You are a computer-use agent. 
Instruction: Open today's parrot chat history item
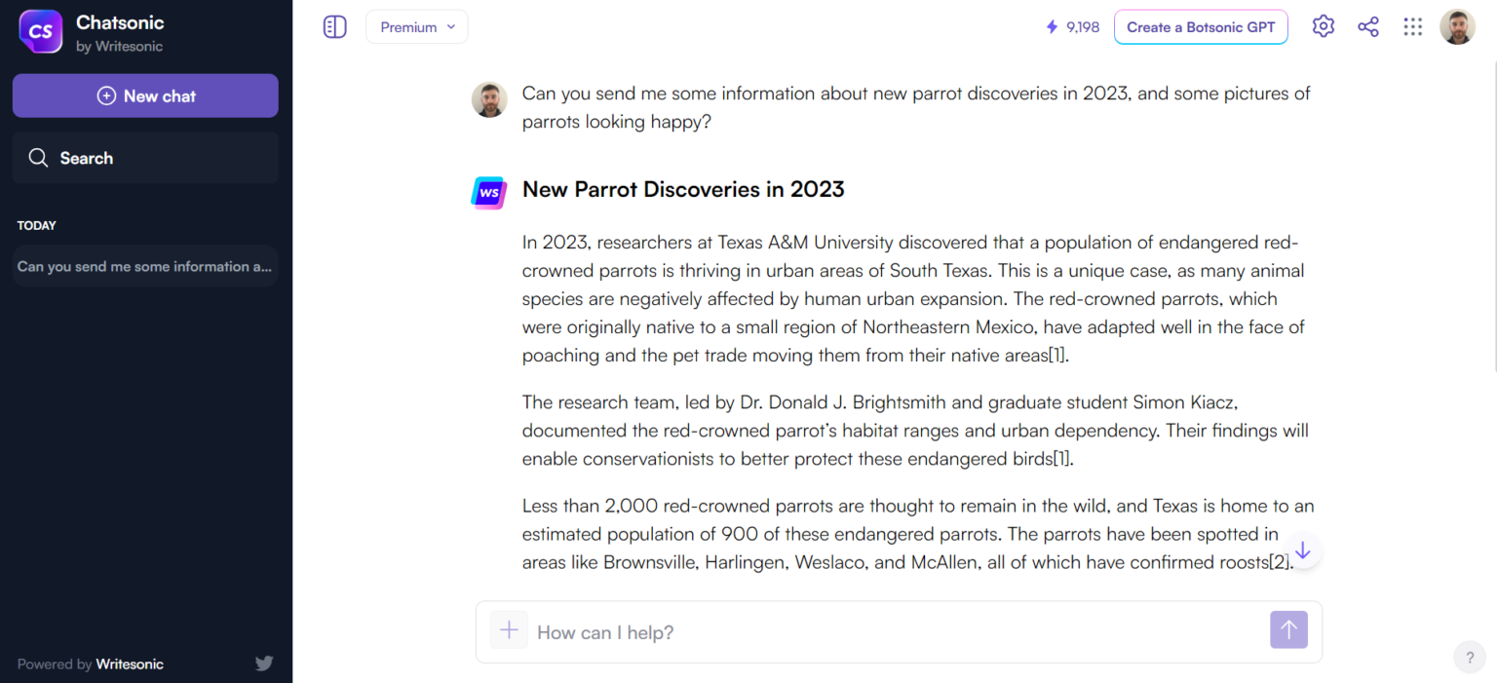pos(145,266)
